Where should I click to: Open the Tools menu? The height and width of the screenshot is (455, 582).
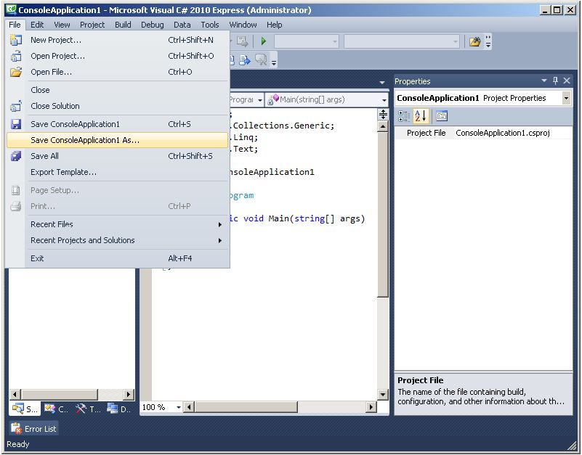tap(210, 25)
